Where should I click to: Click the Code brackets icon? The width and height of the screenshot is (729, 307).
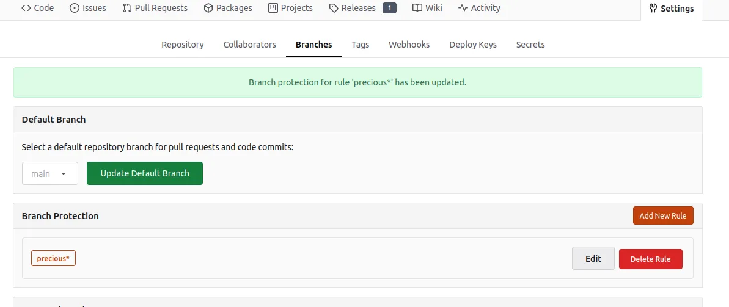pyautogui.click(x=26, y=8)
